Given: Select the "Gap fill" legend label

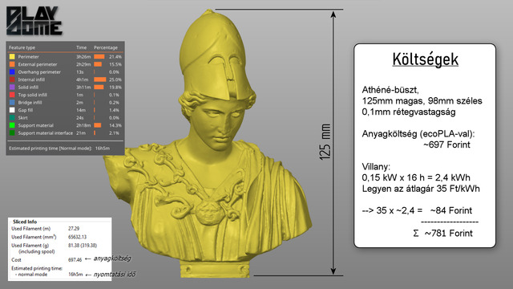Looking at the screenshot, I should 25,110.
